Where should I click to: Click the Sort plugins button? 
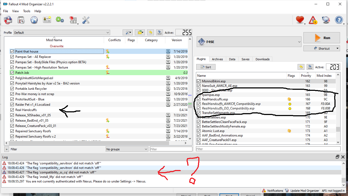tap(206, 67)
